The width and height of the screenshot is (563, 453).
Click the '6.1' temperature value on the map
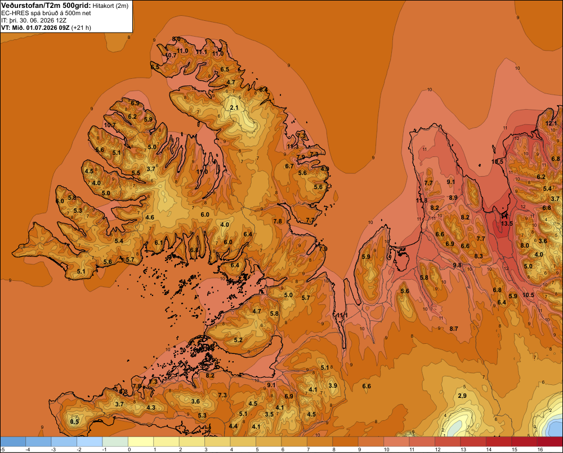point(158,243)
